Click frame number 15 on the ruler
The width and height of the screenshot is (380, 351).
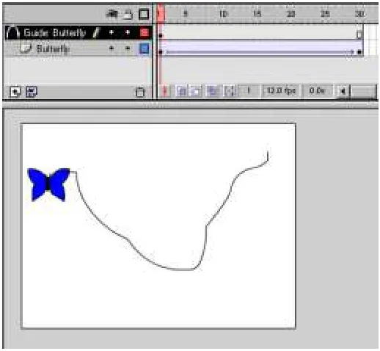point(257,13)
